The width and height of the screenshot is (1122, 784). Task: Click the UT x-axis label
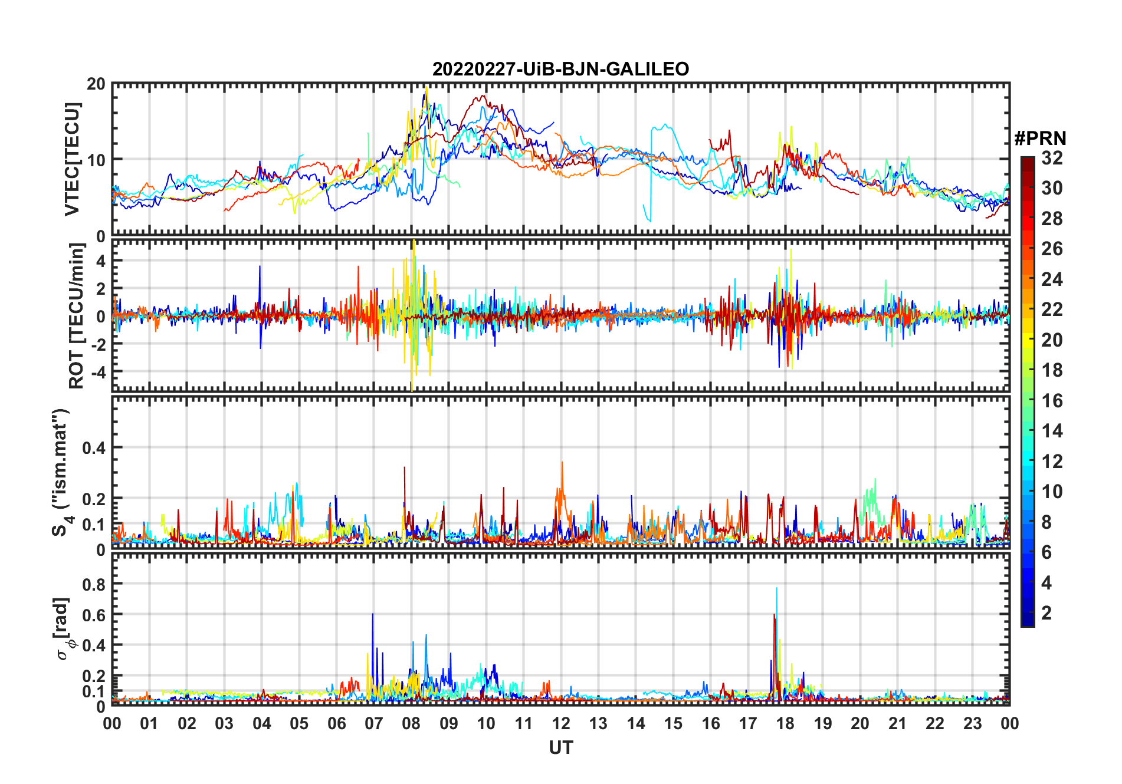pos(560,747)
